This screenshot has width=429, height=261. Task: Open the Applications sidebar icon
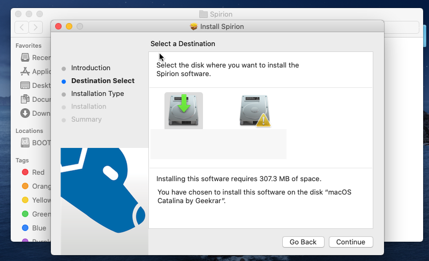(x=25, y=71)
